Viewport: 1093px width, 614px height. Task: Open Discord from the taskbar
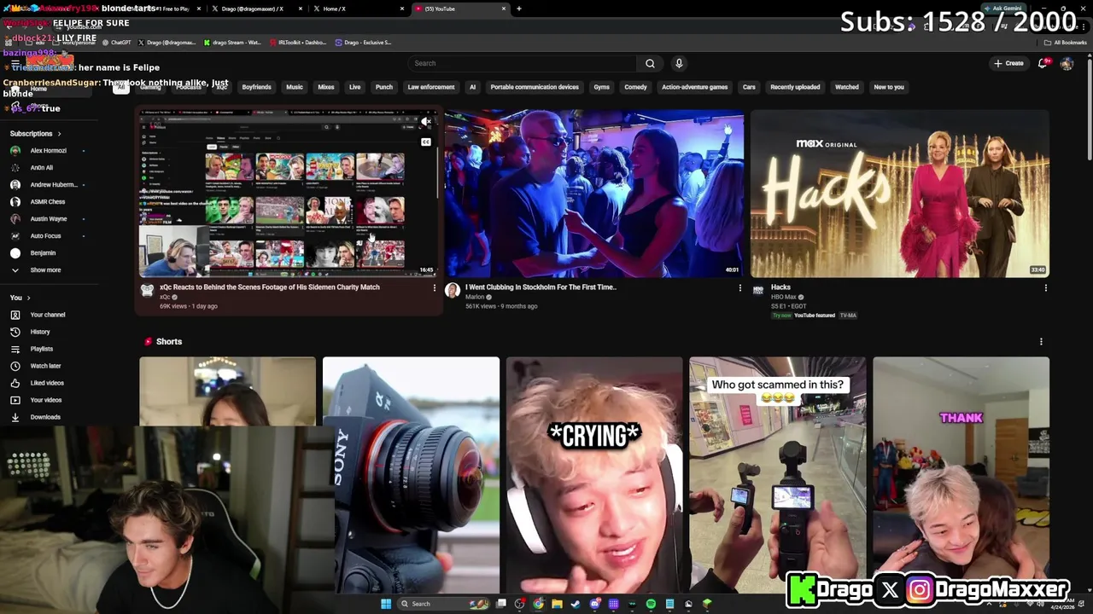(x=594, y=604)
